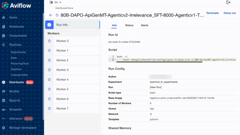Open Home from the sidebar
The width and height of the screenshot is (240, 135).
click(x=13, y=17)
